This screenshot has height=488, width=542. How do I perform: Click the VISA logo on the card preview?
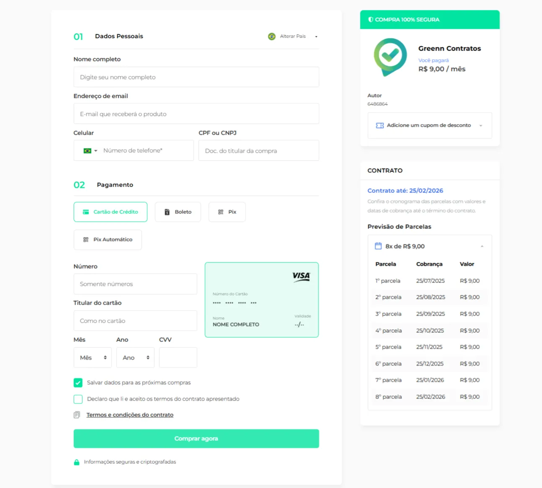(x=301, y=276)
